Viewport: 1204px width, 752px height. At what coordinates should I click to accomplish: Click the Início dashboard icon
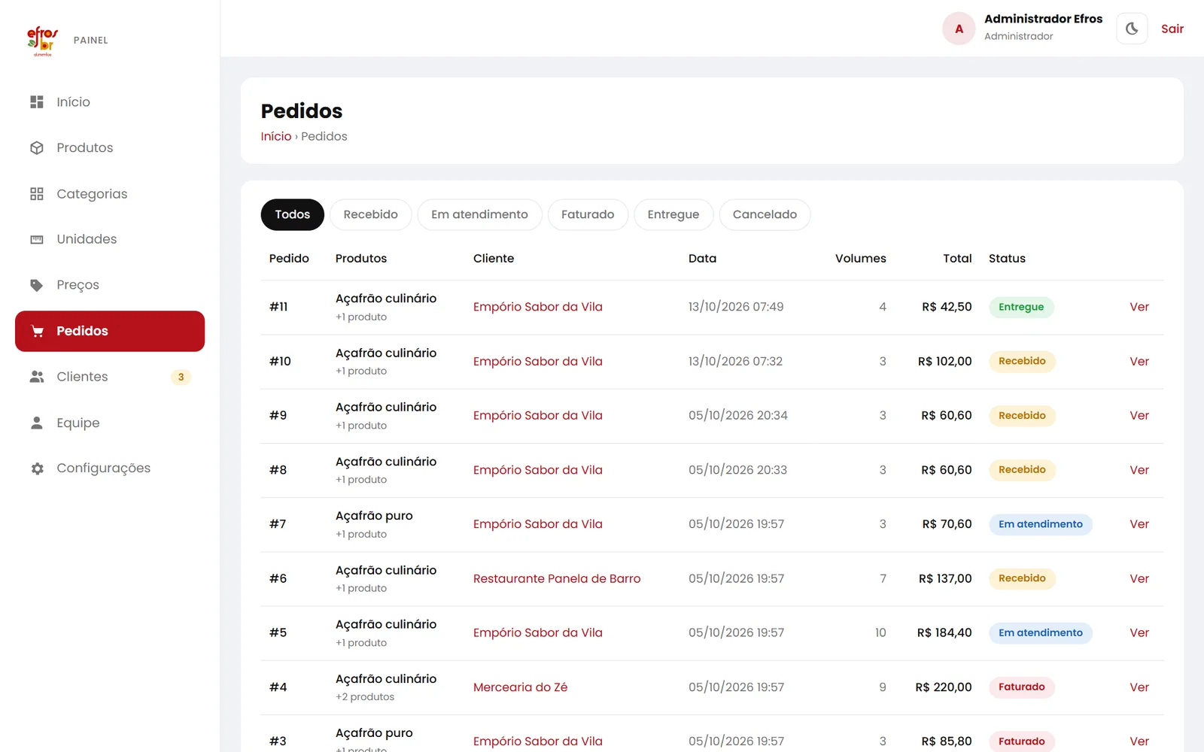coord(37,102)
